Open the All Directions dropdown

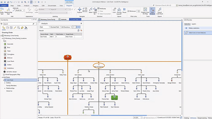coord(66,27)
